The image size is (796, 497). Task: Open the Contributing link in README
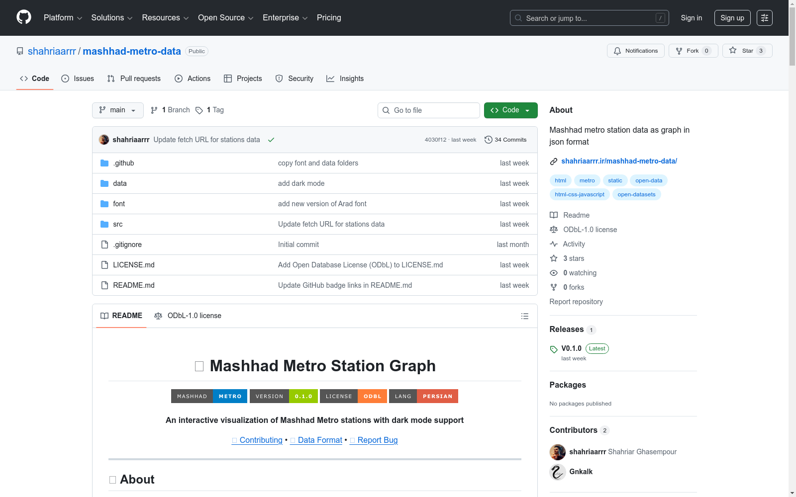(257, 440)
